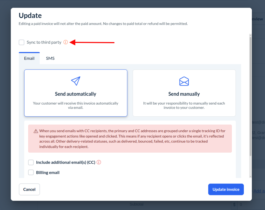The height and width of the screenshot is (210, 265).
Task: Click the scrollbar up arrow
Action: coord(251,35)
